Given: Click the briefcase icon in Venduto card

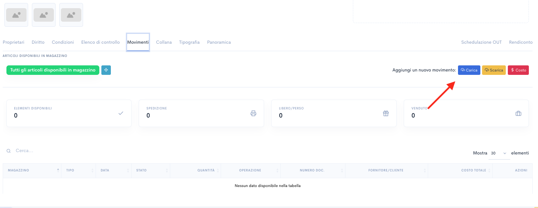Looking at the screenshot, I should pos(518,113).
